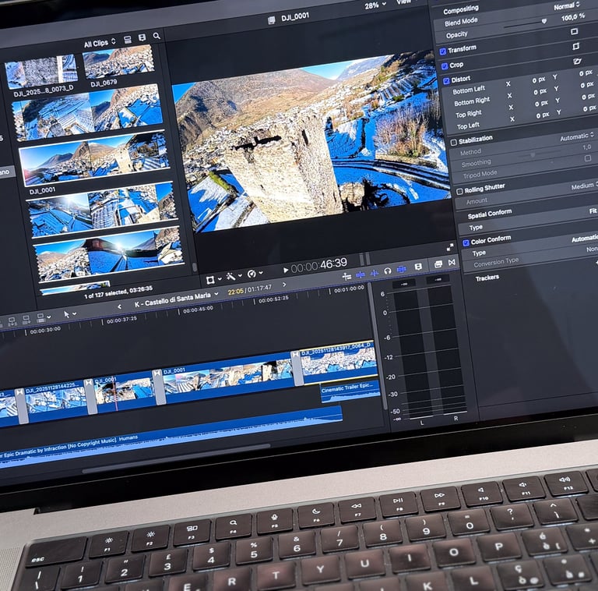
Task: Select the Transform tool icon below viewer
Action: [x=210, y=280]
